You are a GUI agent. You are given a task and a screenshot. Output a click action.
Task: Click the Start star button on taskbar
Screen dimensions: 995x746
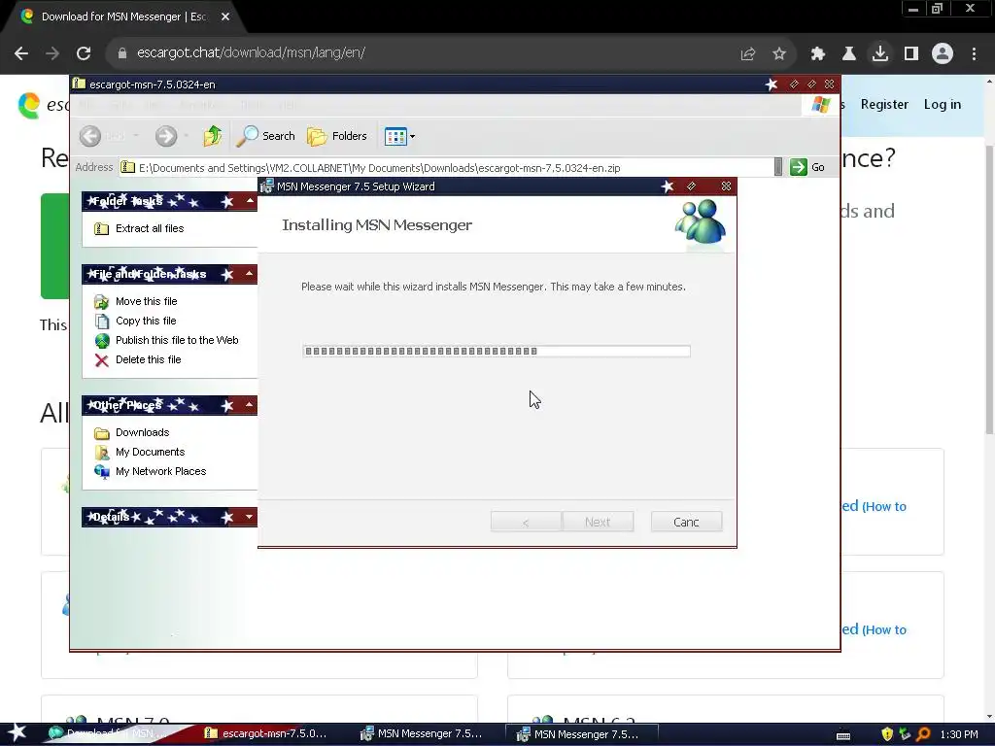coord(17,733)
